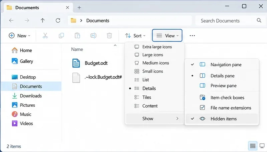Click the blank lock file icon
Viewport: 267px width, 152px height.
coord(76,78)
